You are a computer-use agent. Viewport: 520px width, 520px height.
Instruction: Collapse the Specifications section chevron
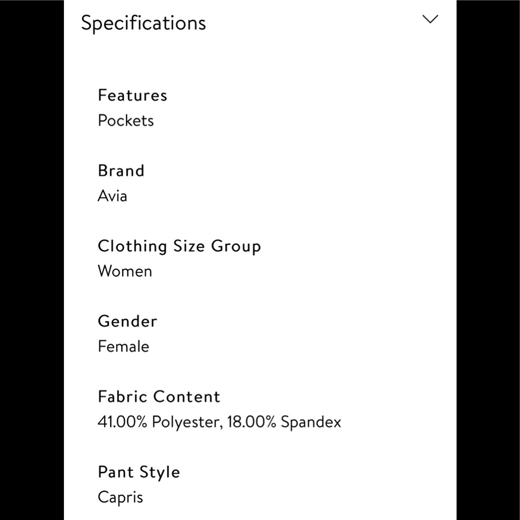[431, 20]
